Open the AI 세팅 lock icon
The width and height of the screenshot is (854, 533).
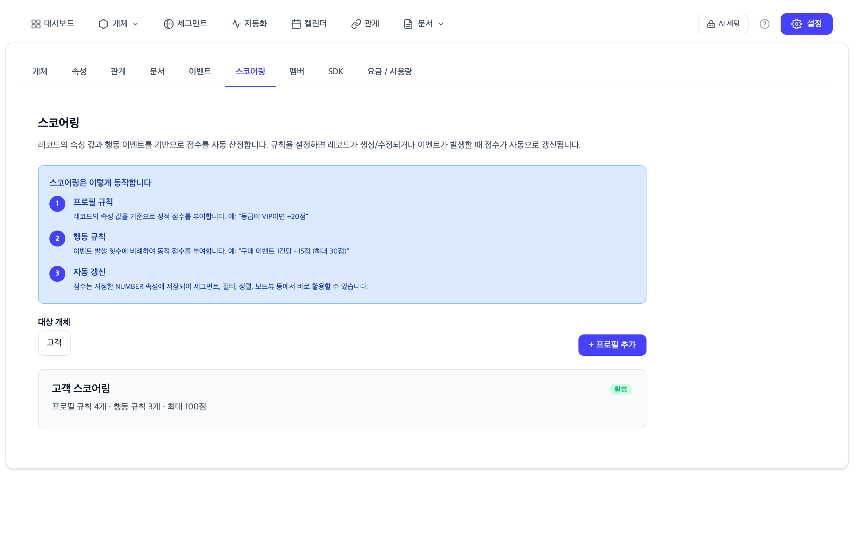pos(711,24)
